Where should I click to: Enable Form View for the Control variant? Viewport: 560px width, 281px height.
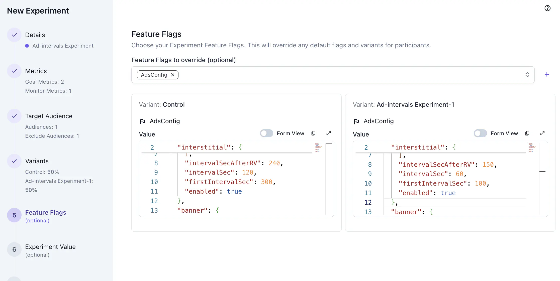tap(266, 133)
